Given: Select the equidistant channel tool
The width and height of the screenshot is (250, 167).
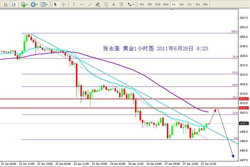Looking at the screenshot, I should (98, 4).
